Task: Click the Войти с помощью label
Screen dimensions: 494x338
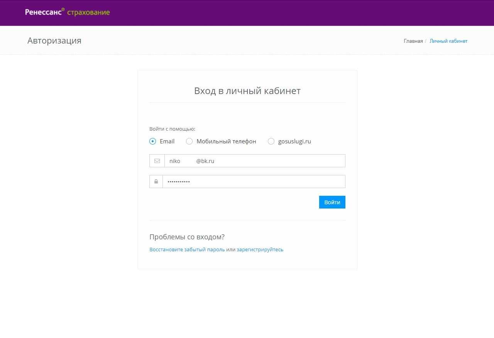Action: tap(172, 129)
